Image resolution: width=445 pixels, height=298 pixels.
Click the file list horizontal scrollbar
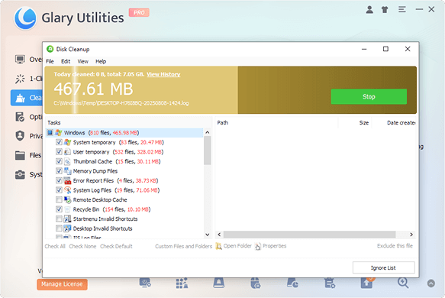coord(309,235)
